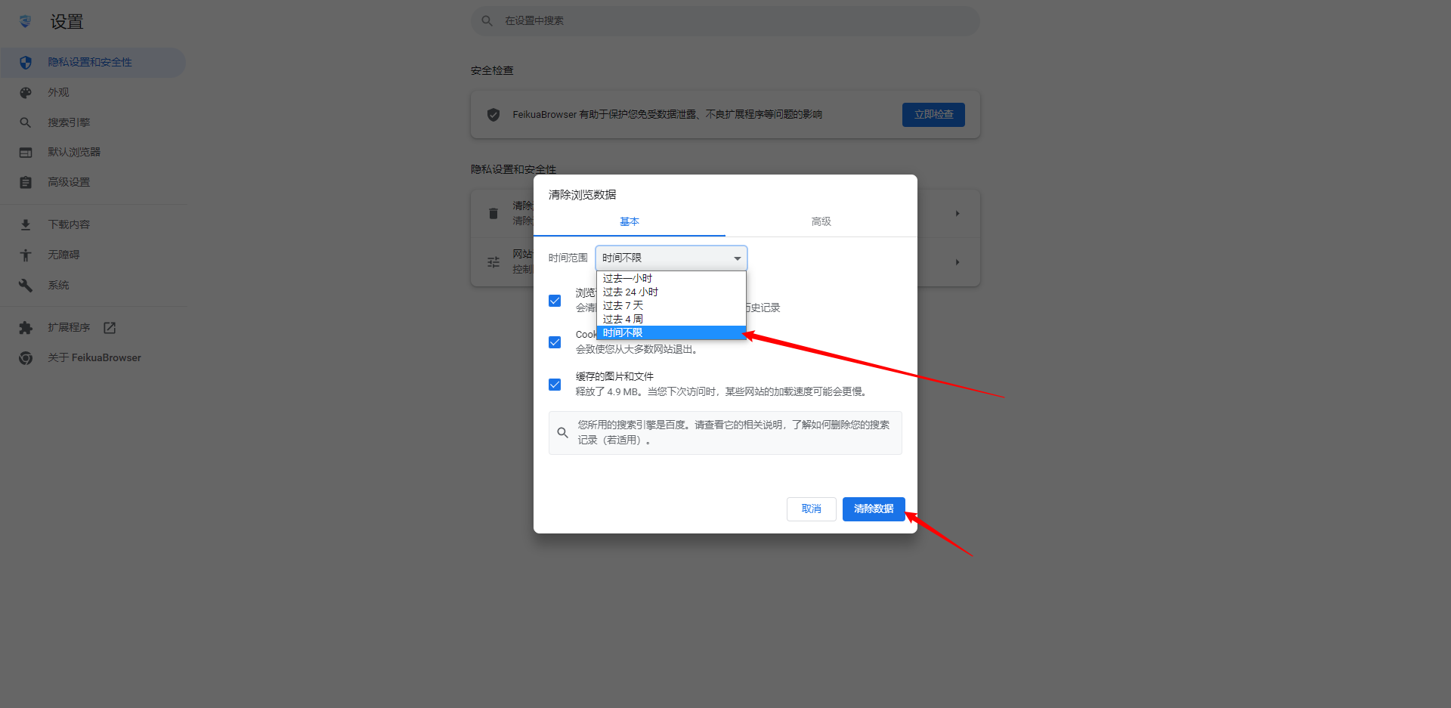This screenshot has height=708, width=1451.
Task: Click the 扩展程序 puzzle piece icon
Action: (26, 328)
